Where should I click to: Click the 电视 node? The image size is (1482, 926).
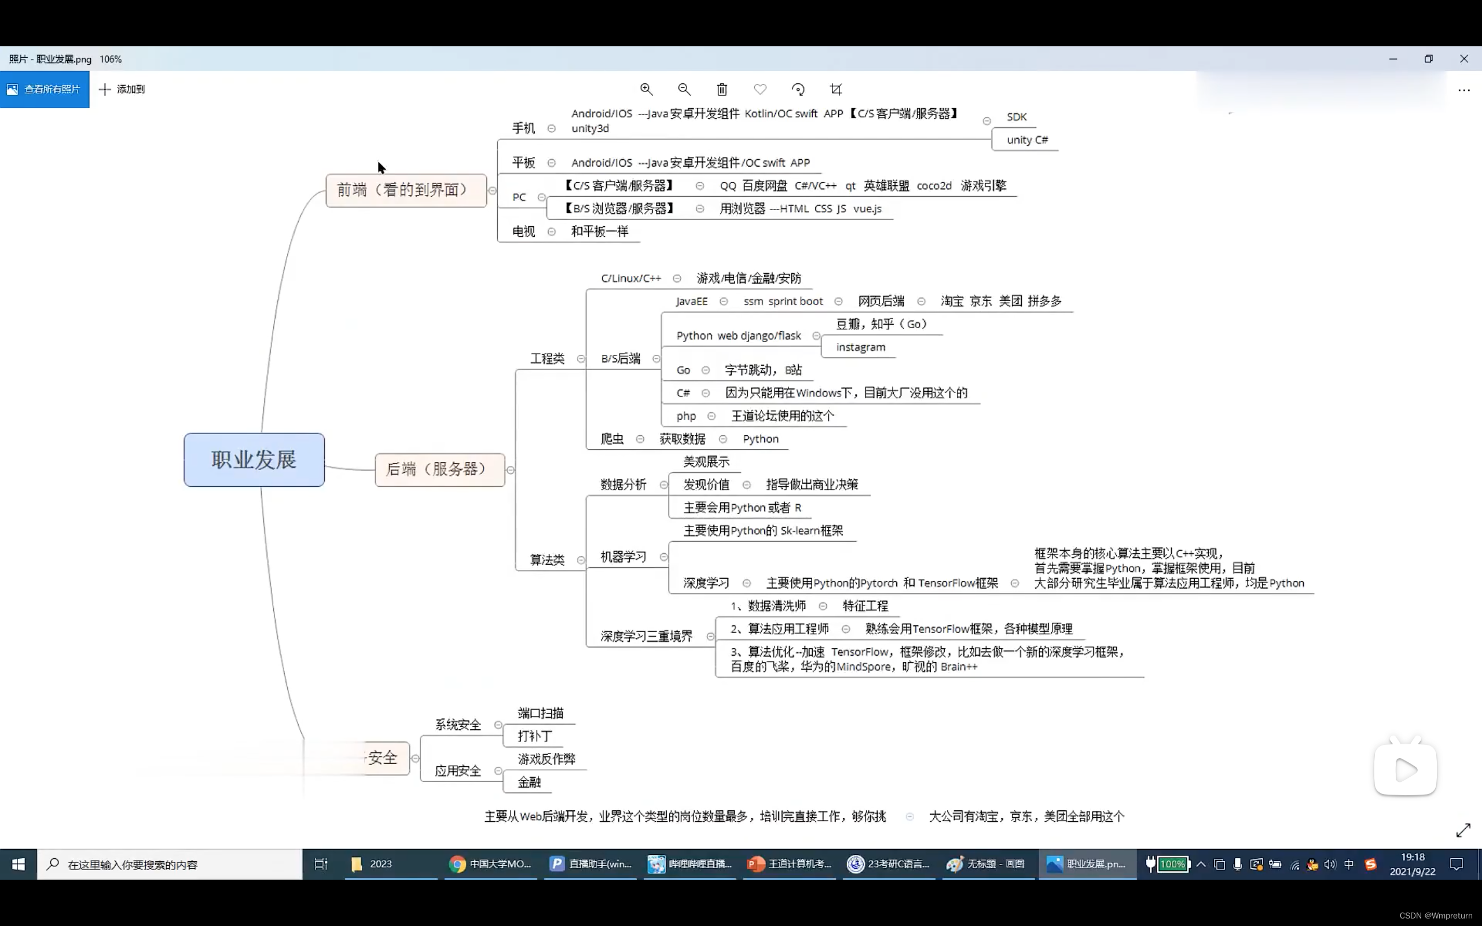click(x=523, y=231)
